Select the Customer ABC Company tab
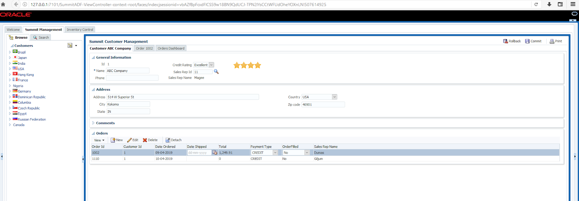The width and height of the screenshot is (579, 201). [x=110, y=48]
